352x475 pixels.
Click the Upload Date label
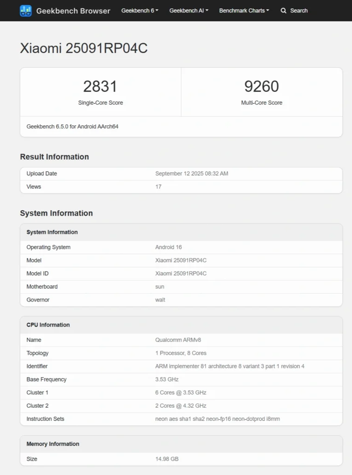pyautogui.click(x=42, y=173)
